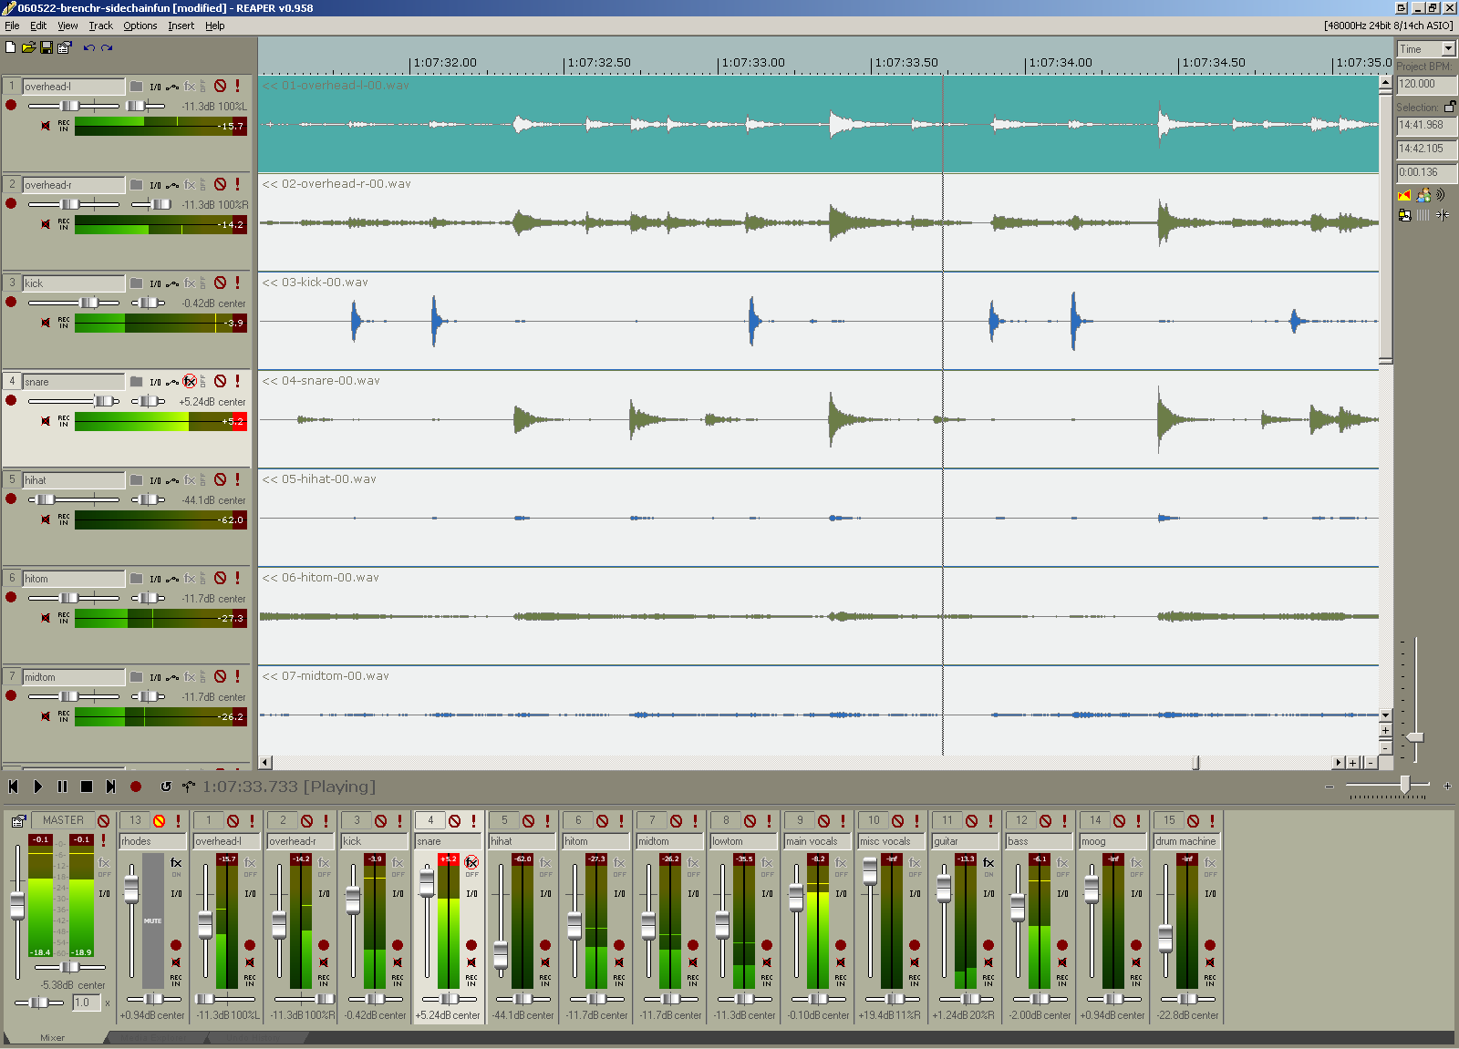
Task: Open I/O routing for overhead-l track
Action: click(155, 87)
